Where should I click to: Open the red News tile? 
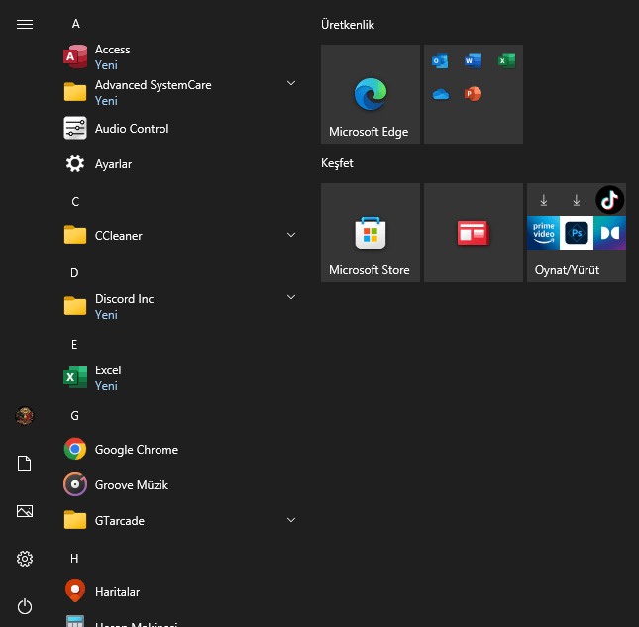[474, 233]
